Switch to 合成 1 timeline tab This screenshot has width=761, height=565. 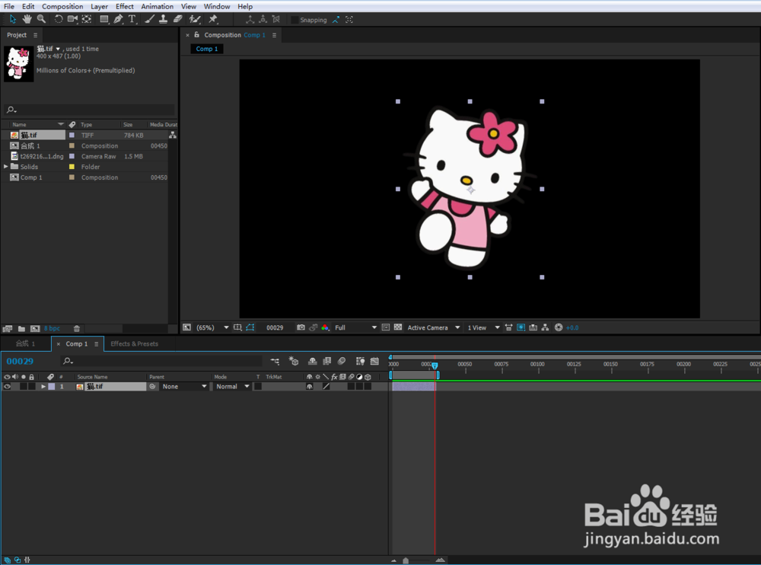pos(25,344)
